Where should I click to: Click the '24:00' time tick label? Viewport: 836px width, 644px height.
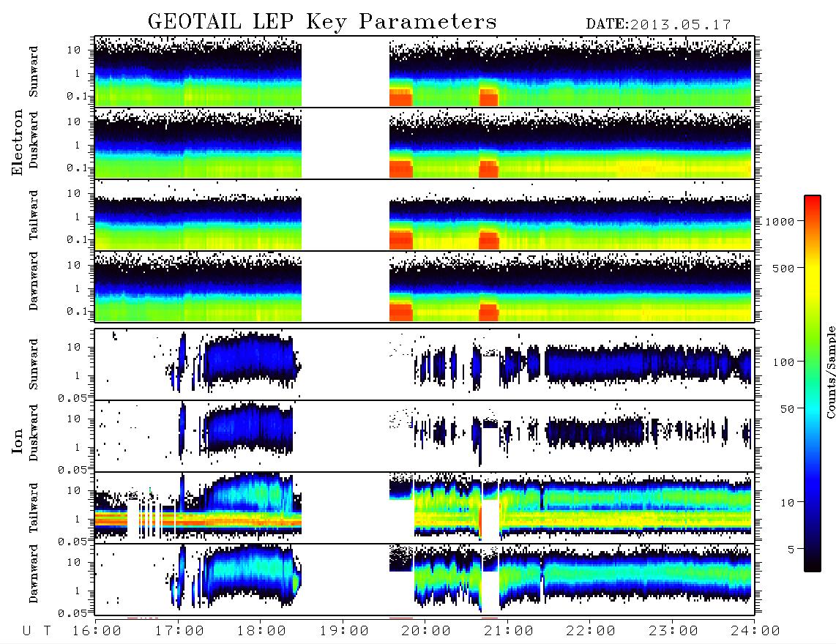[x=755, y=632]
